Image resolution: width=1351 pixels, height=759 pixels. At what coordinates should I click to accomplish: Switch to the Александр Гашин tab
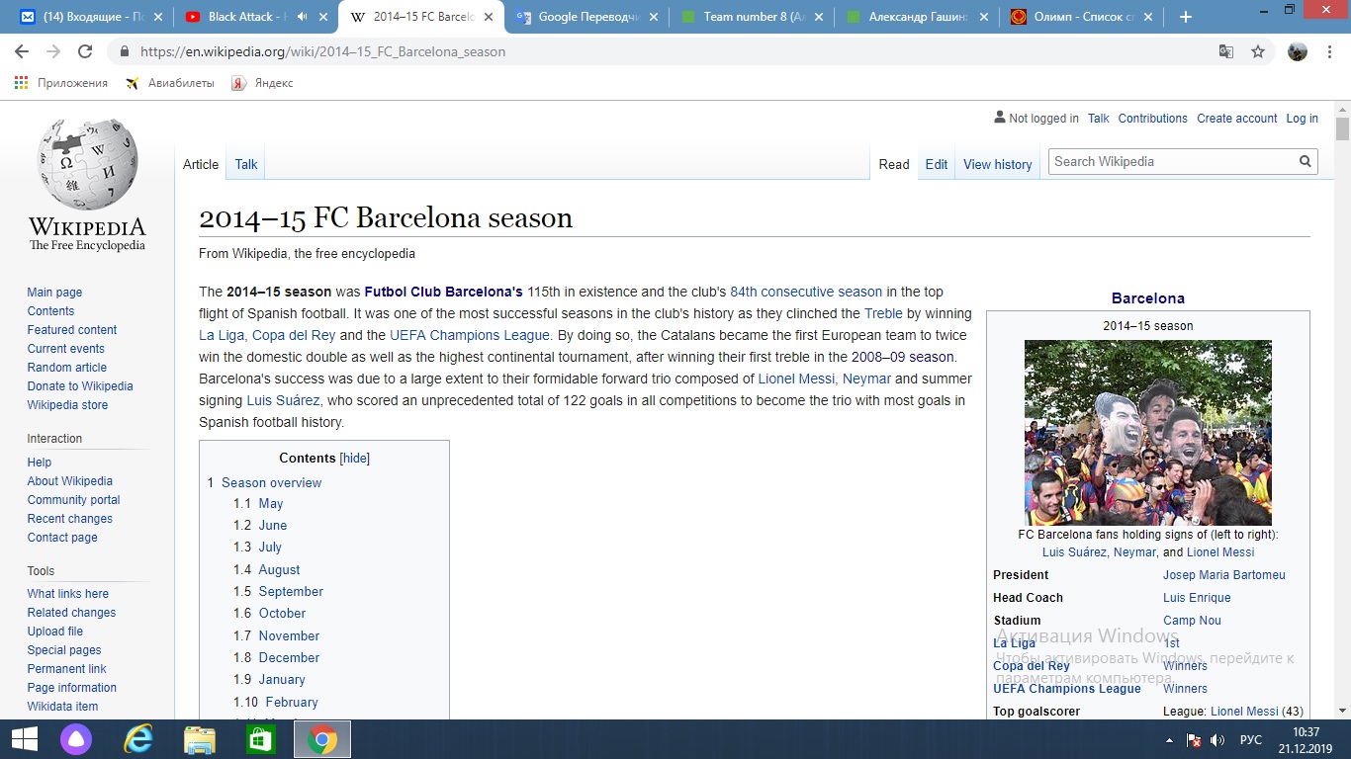(915, 17)
